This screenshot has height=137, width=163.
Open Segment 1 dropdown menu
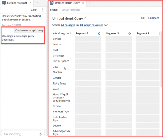(x=99, y=34)
